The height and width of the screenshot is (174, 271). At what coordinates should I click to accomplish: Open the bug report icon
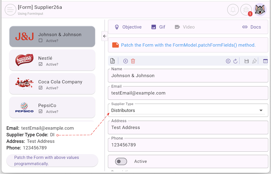(246, 10)
